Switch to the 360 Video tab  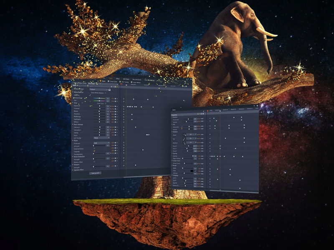coord(126,79)
